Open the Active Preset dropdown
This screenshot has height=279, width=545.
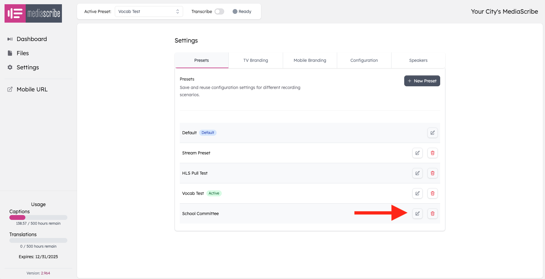tap(149, 11)
